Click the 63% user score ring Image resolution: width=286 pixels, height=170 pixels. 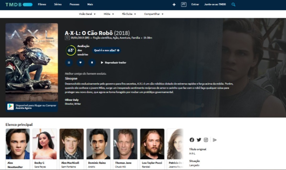(71, 50)
